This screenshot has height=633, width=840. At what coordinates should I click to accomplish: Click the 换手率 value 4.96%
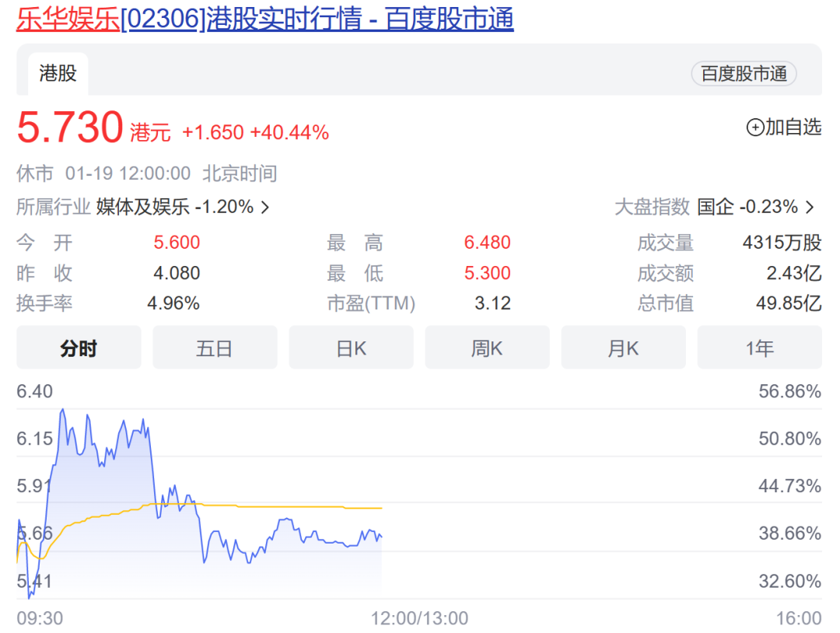click(173, 303)
